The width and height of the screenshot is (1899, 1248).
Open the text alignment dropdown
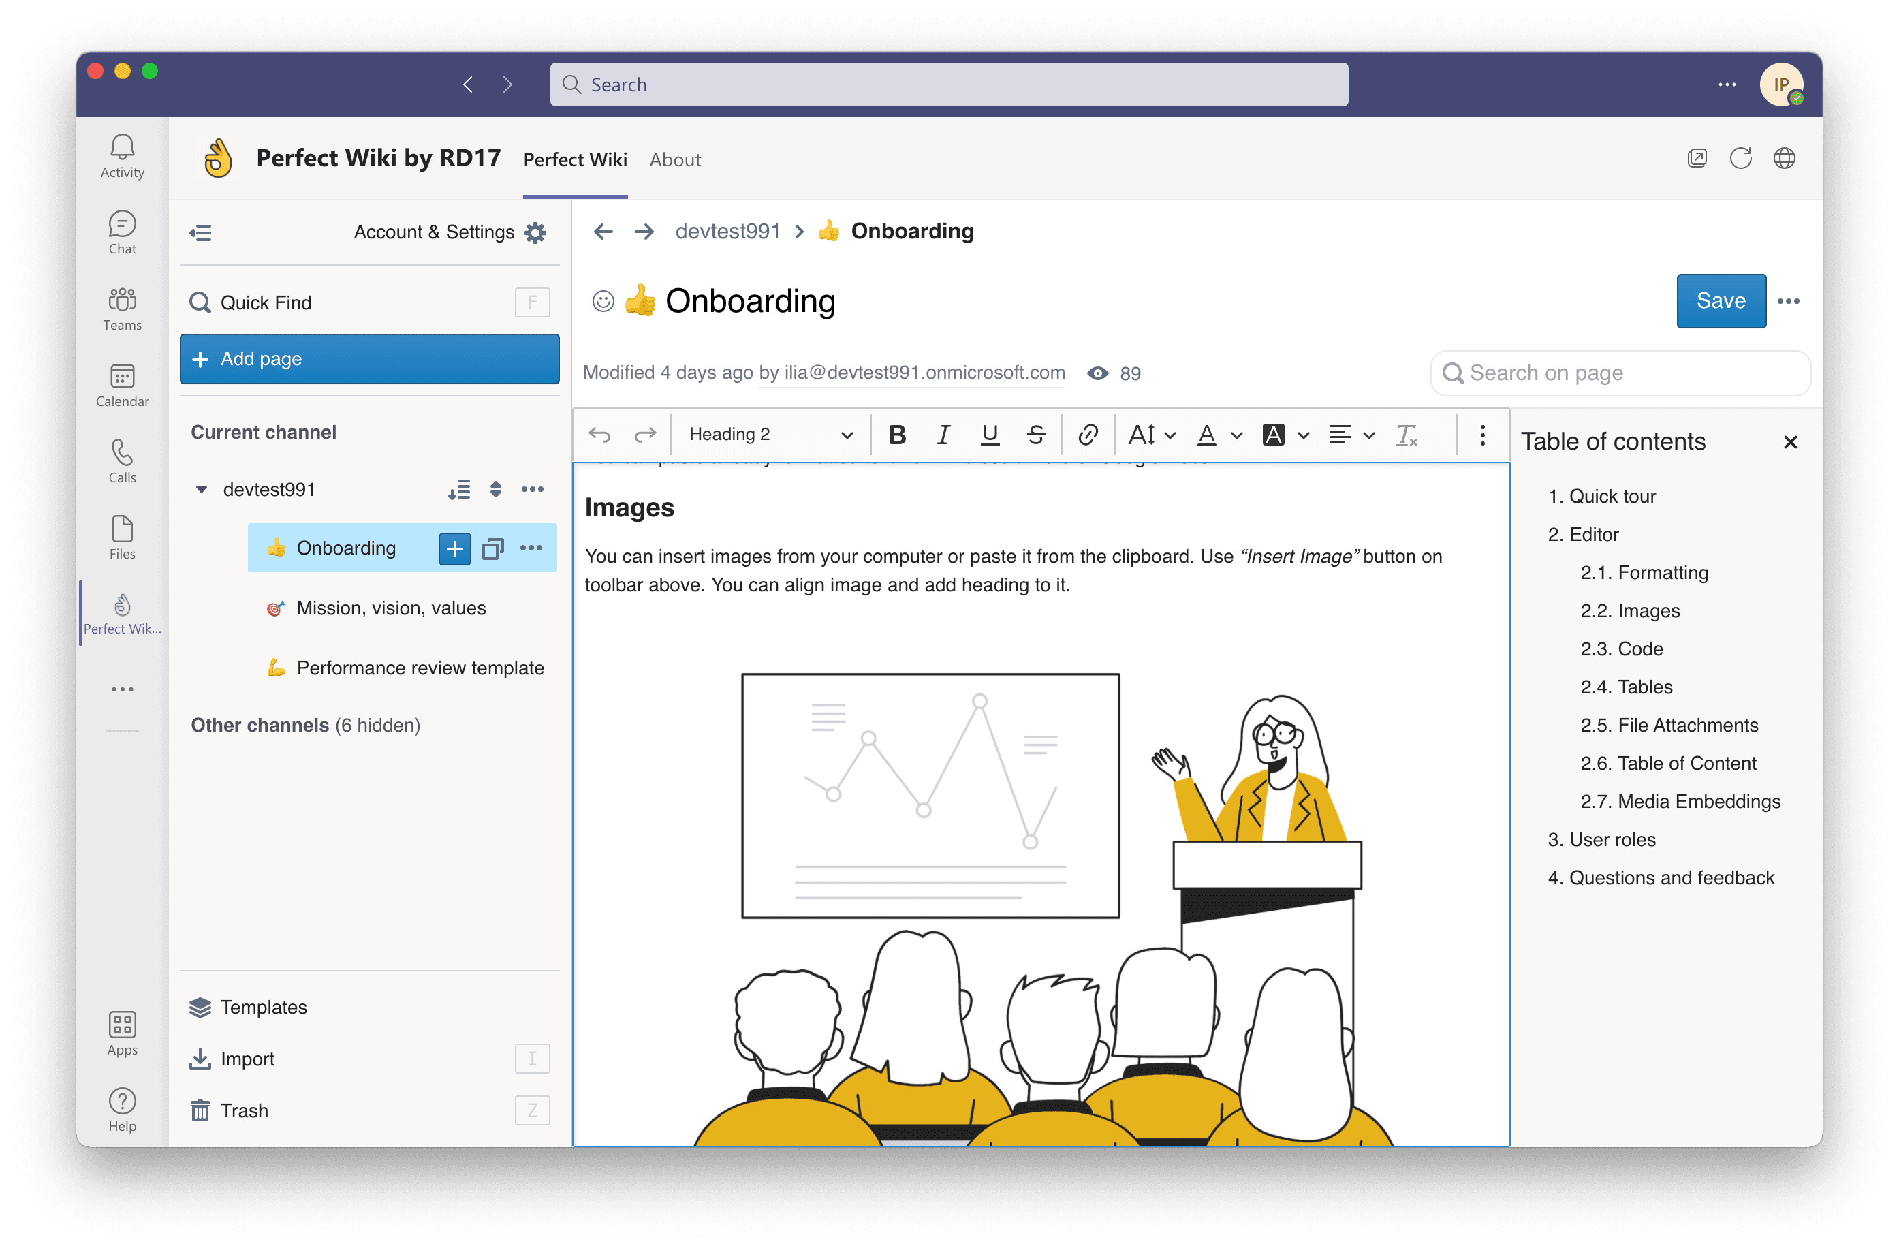point(1351,434)
